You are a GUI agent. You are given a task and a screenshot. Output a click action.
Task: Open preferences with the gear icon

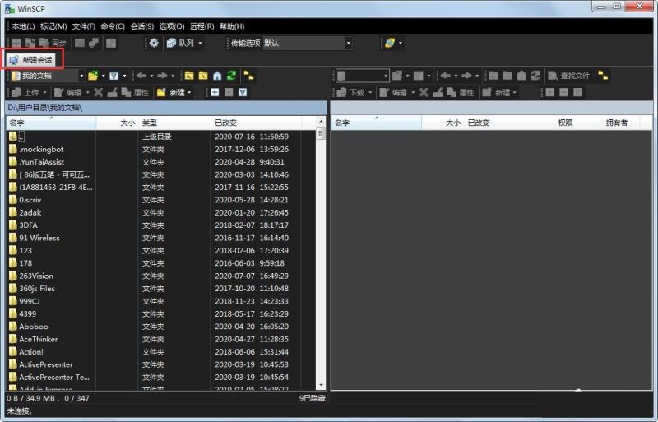tap(153, 43)
